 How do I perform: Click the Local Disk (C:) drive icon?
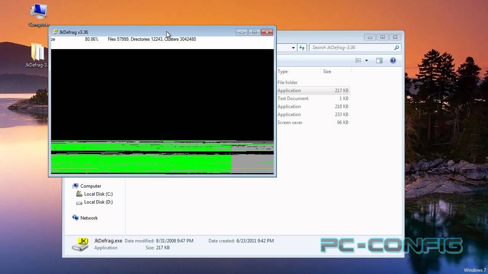[x=79, y=194]
